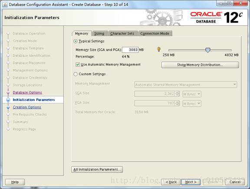Open All Initialization Parameters dialog

pos(97,169)
